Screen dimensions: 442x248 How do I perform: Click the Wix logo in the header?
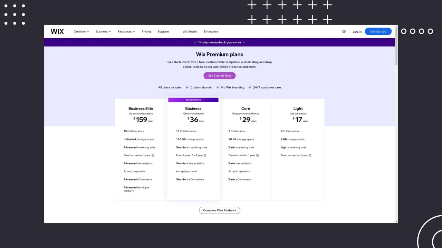click(x=57, y=31)
